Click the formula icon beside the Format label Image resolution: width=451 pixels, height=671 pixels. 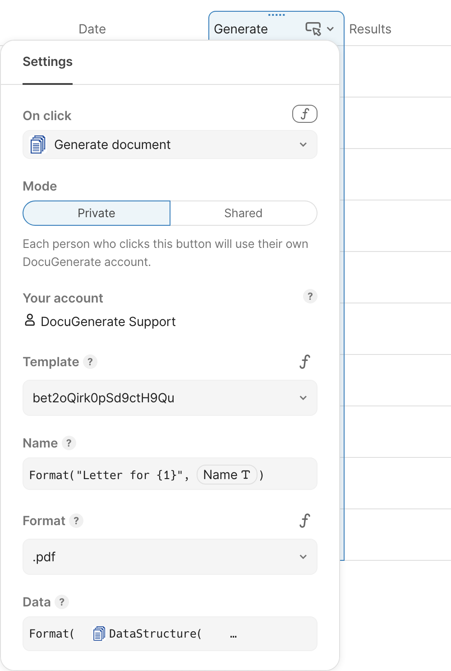pyautogui.click(x=305, y=520)
